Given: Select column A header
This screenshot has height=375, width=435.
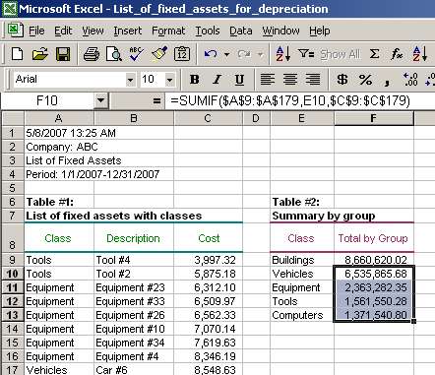Looking at the screenshot, I should (59, 118).
